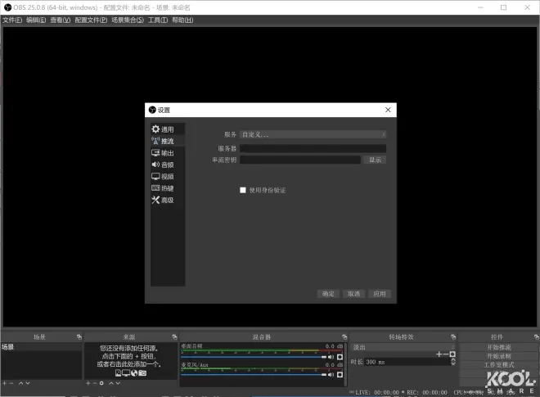
Task: Open the 热键 (Hotkeys) settings section
Action: coord(168,188)
